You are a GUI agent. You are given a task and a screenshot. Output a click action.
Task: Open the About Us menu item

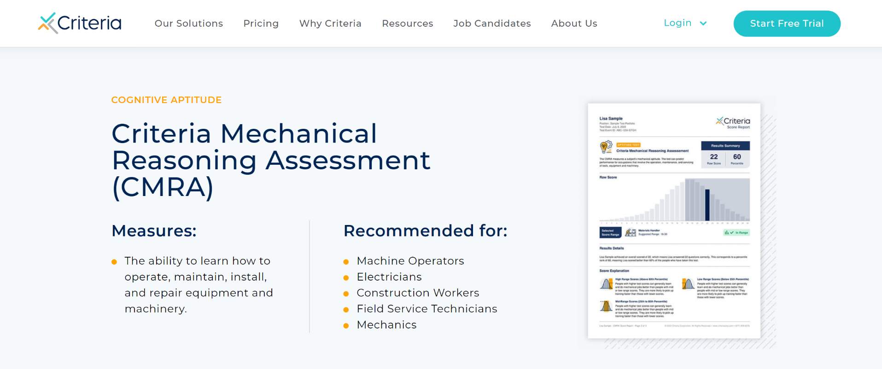pyautogui.click(x=574, y=23)
